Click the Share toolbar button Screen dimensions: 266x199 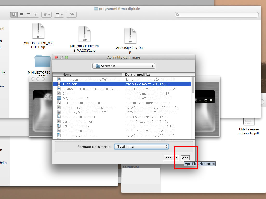pos(71,15)
